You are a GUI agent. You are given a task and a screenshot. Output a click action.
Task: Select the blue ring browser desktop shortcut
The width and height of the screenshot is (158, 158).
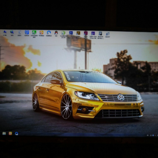tap(49, 33)
